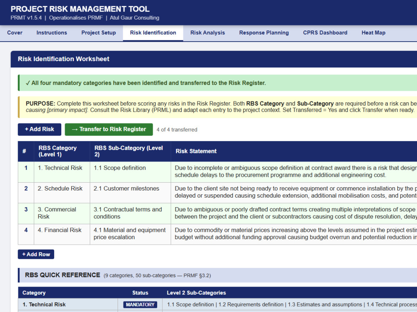Click the risk statement about commodity prices
Viewport: 417px width, 312px height.
[x=294, y=234]
